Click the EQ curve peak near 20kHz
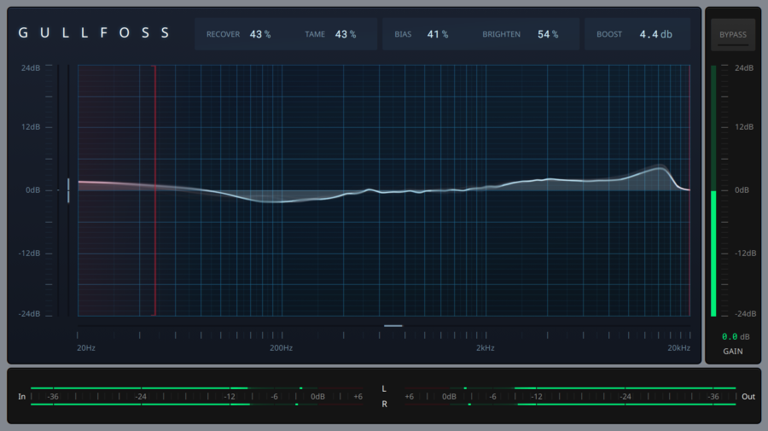768x431 pixels. 660,168
